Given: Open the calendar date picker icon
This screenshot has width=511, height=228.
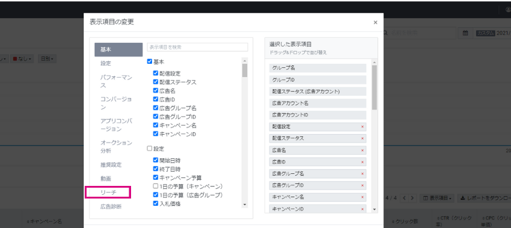Looking at the screenshot, I should tap(465, 33).
